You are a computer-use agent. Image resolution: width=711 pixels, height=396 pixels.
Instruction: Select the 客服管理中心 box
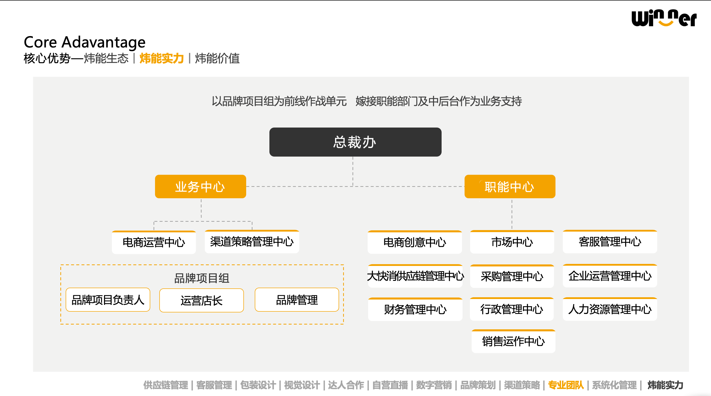click(610, 242)
